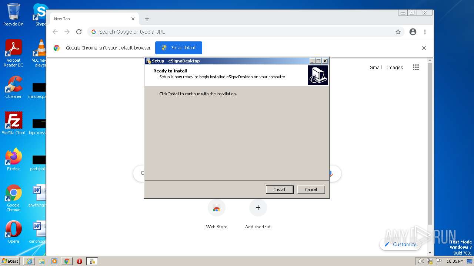Viewport: 474px width, 266px height.
Task: Click Action Center flag icon
Action: click(x=439, y=261)
